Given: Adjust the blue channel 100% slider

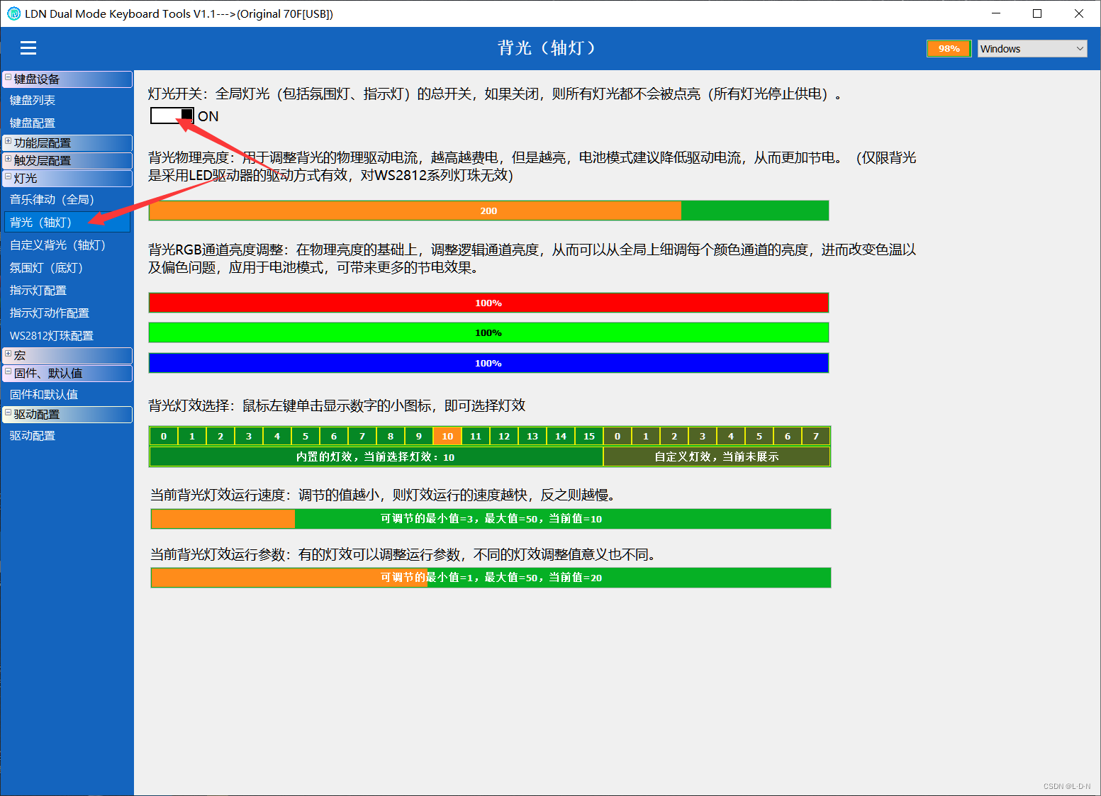Looking at the screenshot, I should (x=488, y=363).
